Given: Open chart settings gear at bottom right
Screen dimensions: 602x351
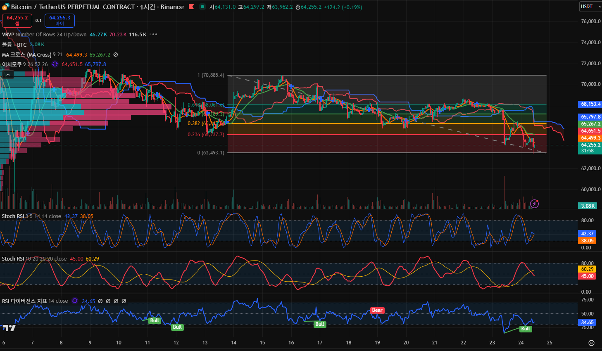Looking at the screenshot, I should coord(591,343).
